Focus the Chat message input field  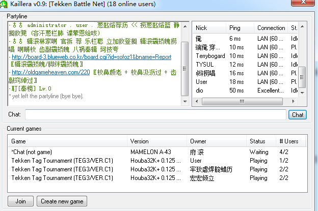coord(155,114)
